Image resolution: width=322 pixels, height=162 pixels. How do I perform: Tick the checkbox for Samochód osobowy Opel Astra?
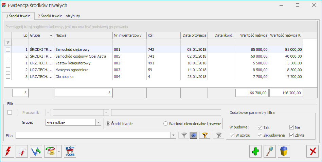tap(8, 56)
